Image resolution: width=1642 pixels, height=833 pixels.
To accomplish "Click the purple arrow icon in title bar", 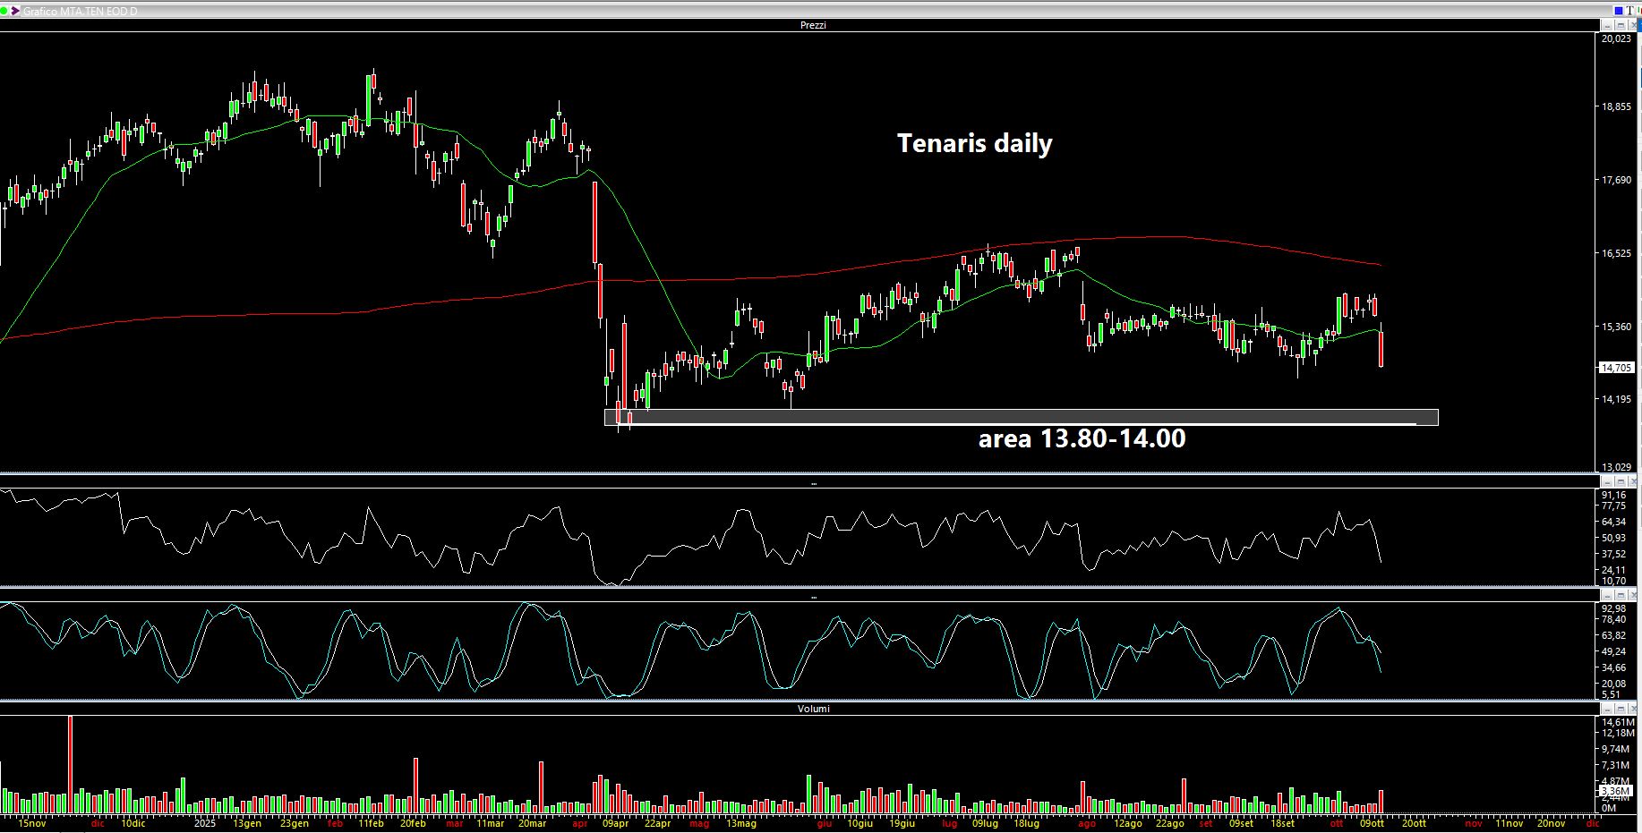I will 16,11.
